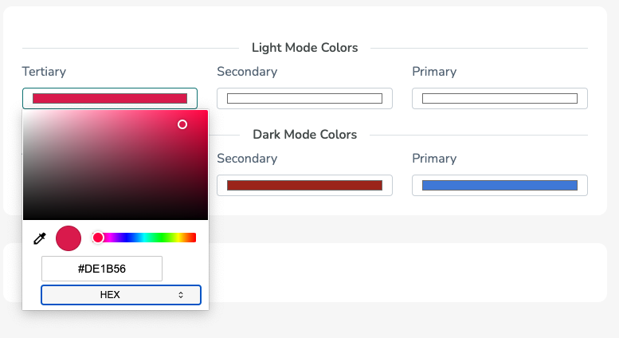Open the Light Mode Primary color swatch
The width and height of the screenshot is (619, 338).
(500, 98)
